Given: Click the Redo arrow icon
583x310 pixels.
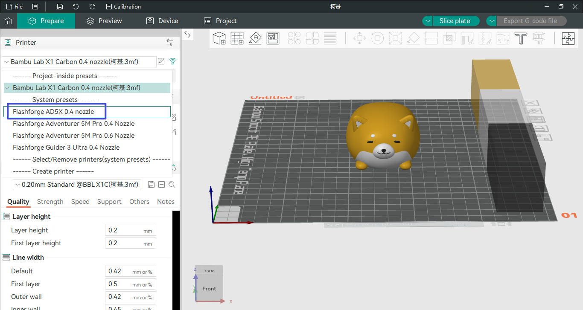Looking at the screenshot, I should (x=92, y=6).
